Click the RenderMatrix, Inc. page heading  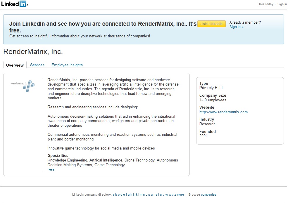(33, 52)
